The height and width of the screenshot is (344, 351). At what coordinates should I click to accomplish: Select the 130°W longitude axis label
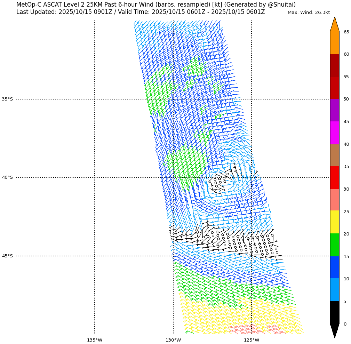tap(173, 340)
